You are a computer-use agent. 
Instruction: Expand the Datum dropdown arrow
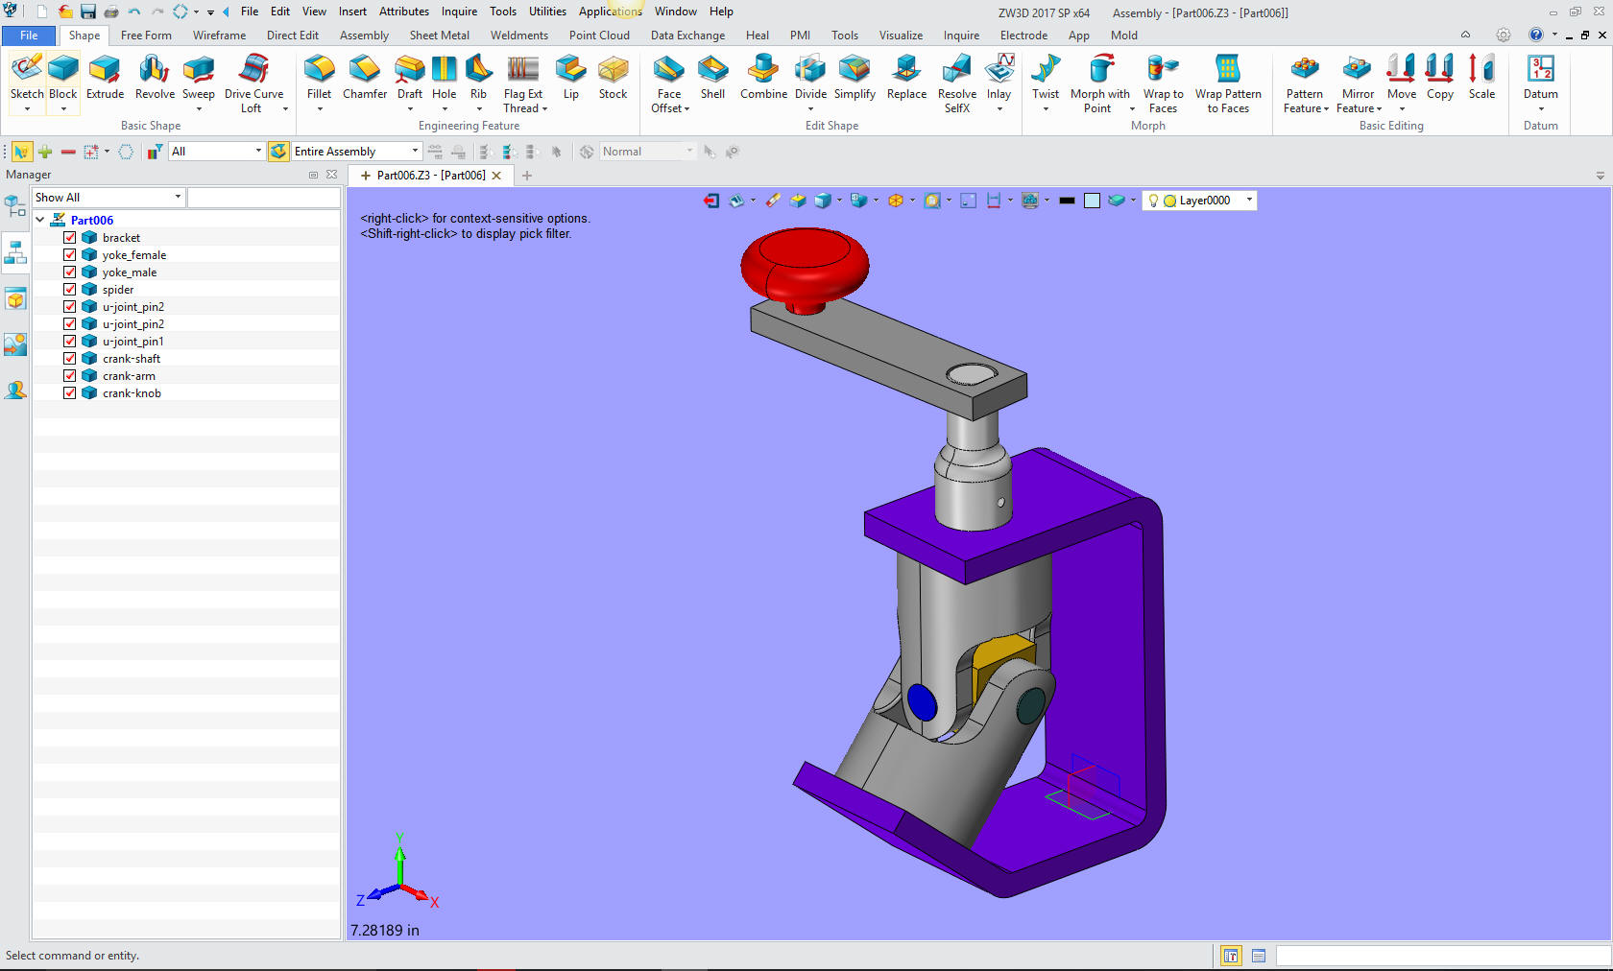pyautogui.click(x=1541, y=108)
